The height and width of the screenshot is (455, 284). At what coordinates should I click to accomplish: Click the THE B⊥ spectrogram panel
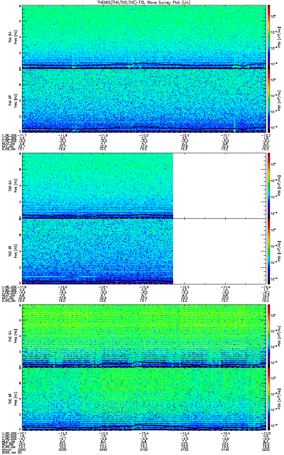coord(143,336)
